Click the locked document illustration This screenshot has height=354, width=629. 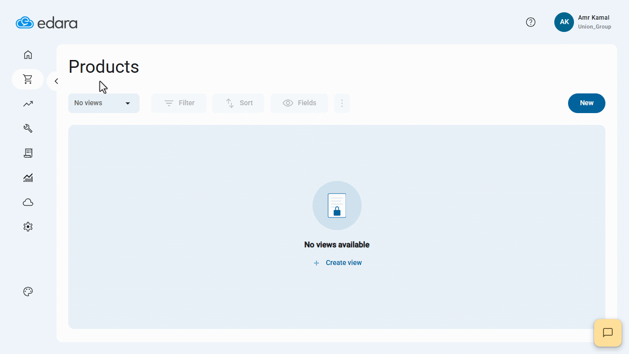click(x=337, y=206)
